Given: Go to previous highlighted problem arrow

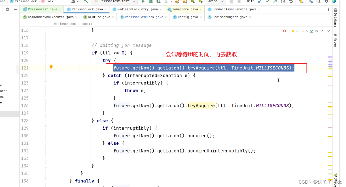Looking at the screenshot, I should (x=322, y=31).
